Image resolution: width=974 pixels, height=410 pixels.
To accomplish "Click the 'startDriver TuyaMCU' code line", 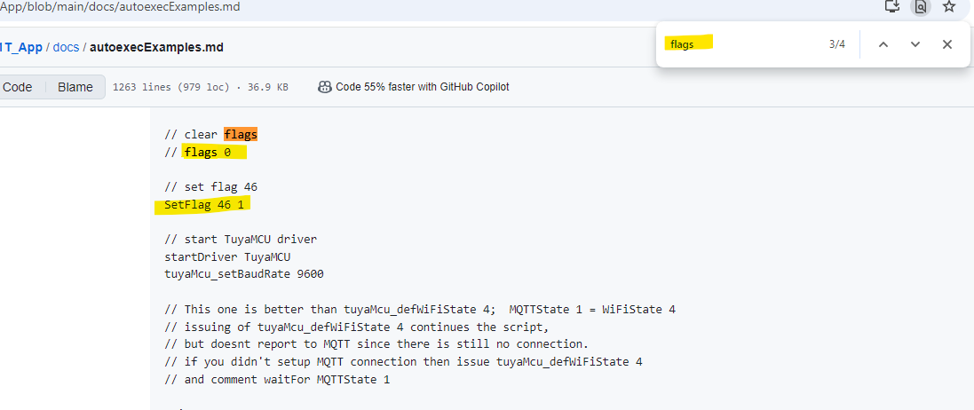I will coord(227,256).
